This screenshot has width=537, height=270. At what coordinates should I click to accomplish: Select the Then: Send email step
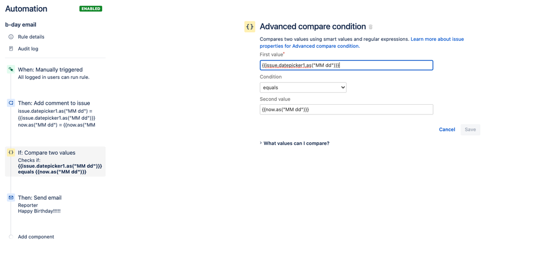40,198
